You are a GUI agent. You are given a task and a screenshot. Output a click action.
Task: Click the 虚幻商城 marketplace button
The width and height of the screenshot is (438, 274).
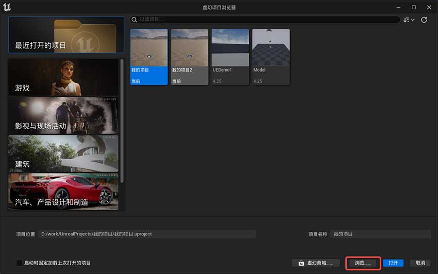point(315,263)
